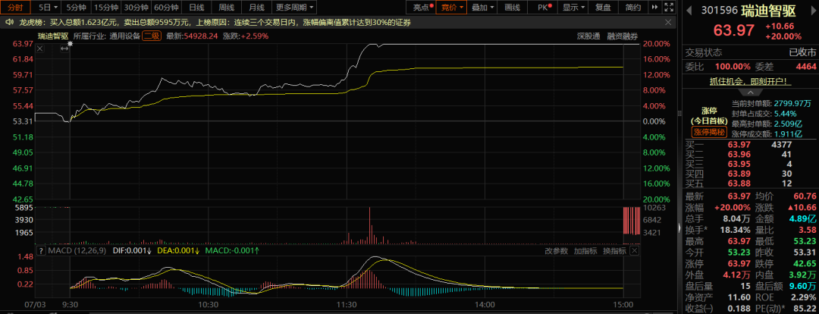The image size is (819, 314).
Task: Go to previous stock with left arrow
Action: coord(690,10)
